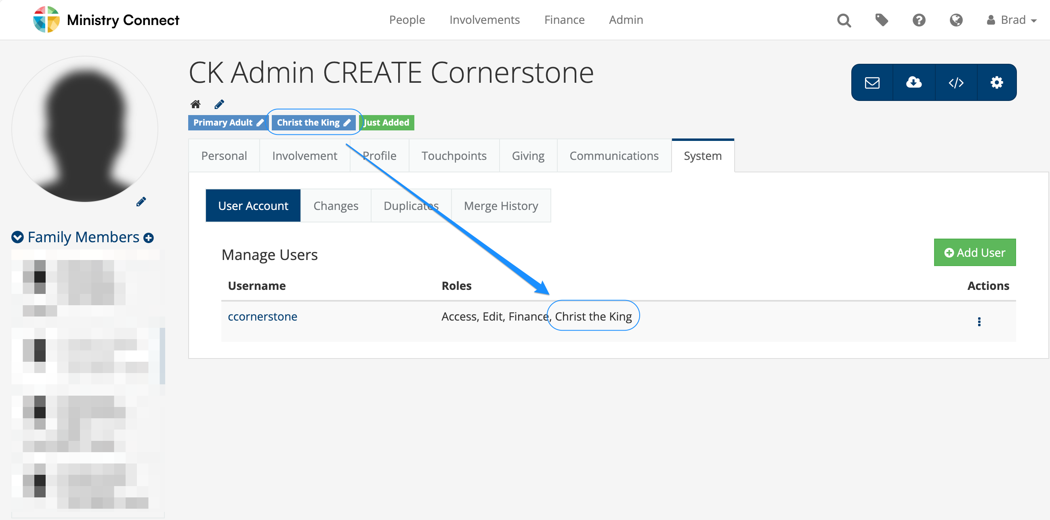Open the ccornerstone username link
Screen dimensions: 1050x520
pos(262,317)
